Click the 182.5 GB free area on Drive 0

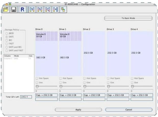tap(46, 58)
